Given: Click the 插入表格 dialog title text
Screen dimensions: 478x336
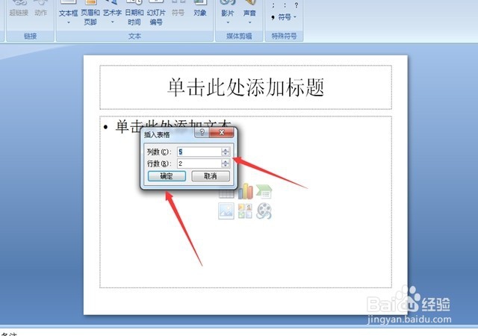Looking at the screenshot, I should click(157, 134).
